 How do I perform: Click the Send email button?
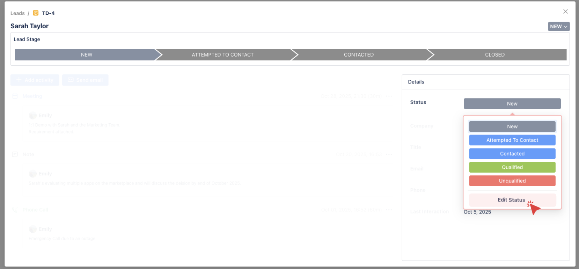point(85,80)
